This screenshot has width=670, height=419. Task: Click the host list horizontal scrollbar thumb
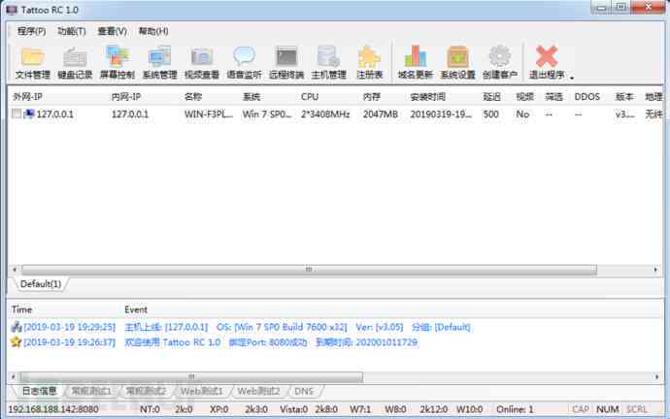tap(309, 270)
